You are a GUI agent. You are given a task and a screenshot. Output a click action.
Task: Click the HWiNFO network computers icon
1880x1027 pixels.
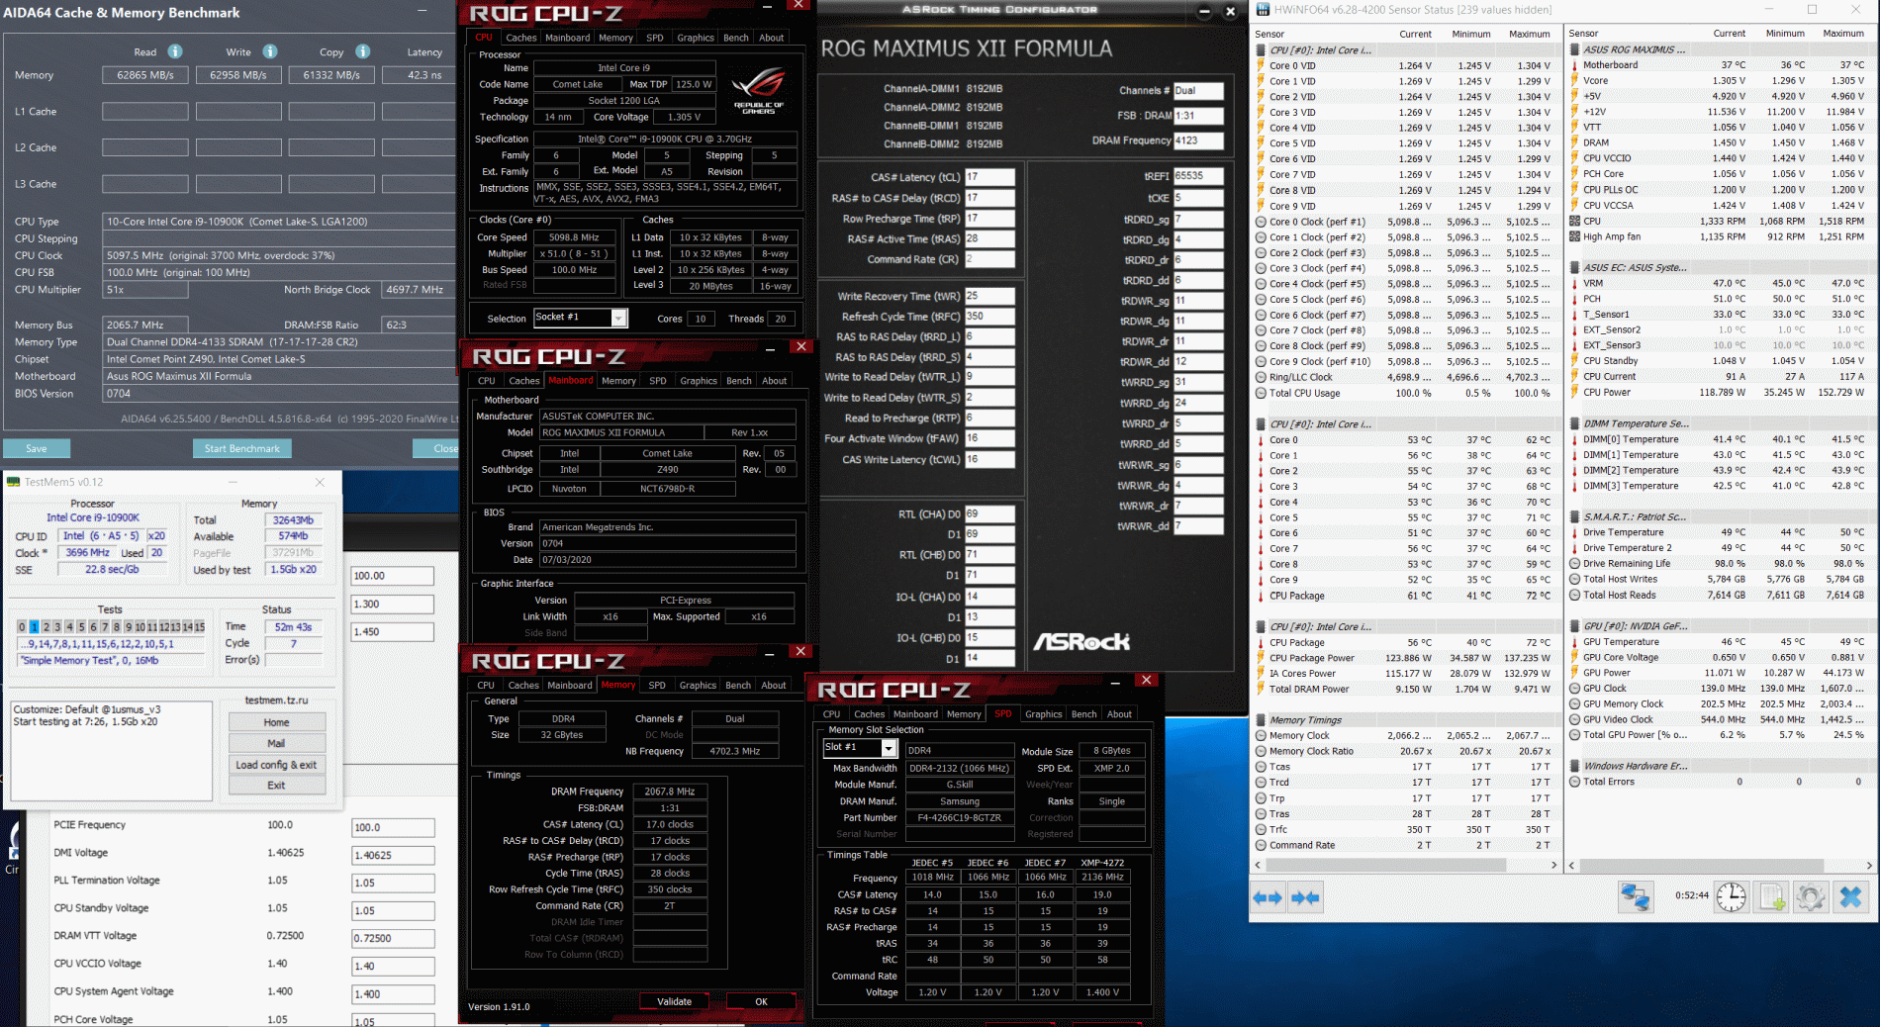[1635, 896]
